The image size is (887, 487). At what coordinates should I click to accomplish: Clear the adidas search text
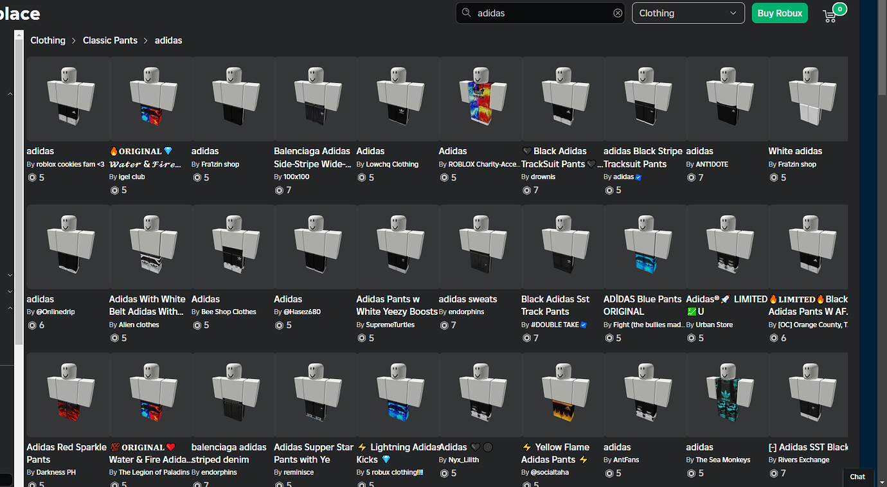click(618, 13)
